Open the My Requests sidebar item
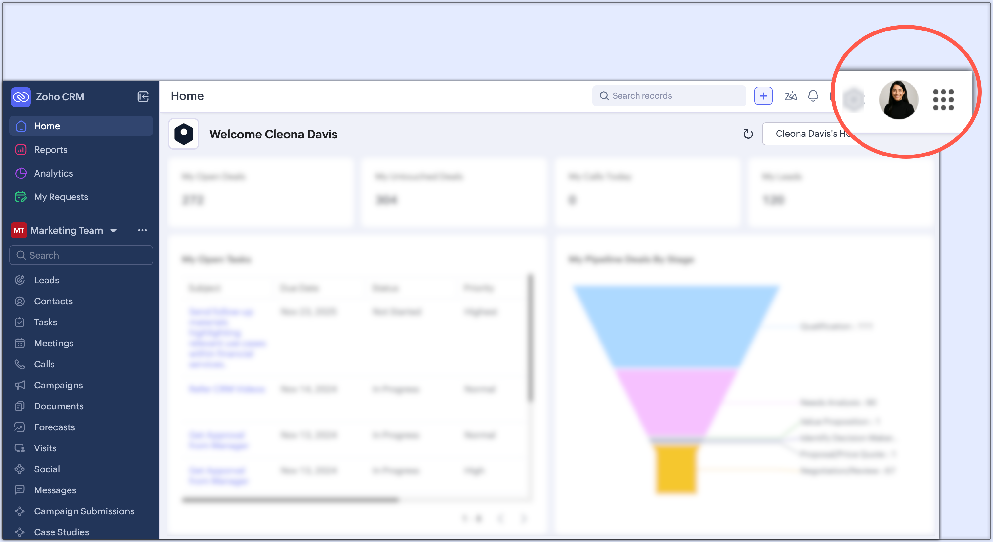This screenshot has height=542, width=993. pyautogui.click(x=61, y=197)
